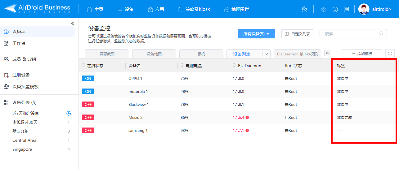
Task: Close the 设备列表 template tab
Action: point(267,54)
